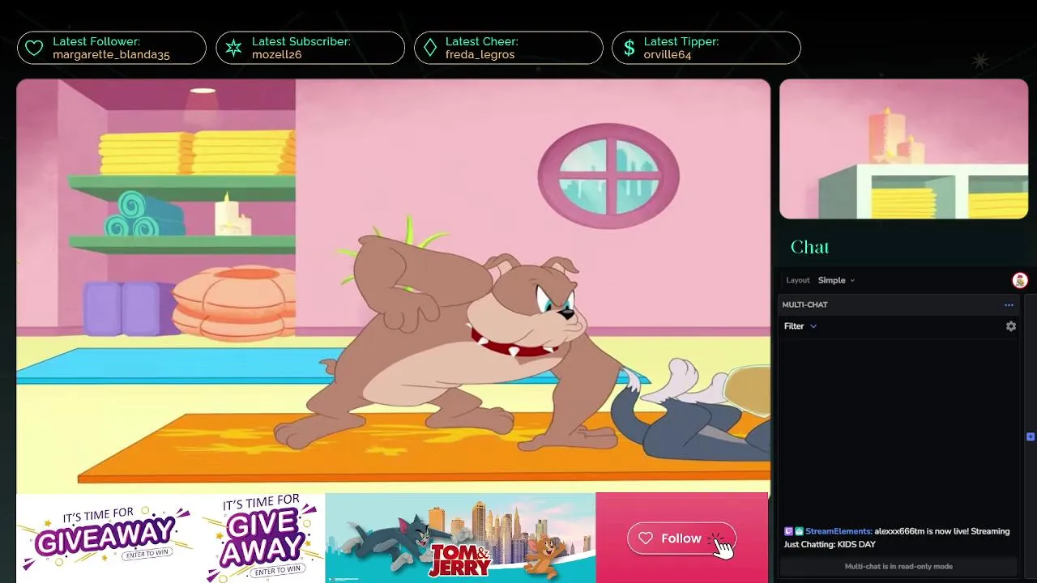Screen dimensions: 1037x583
Task: Click the StreamElements username in chat
Action: coord(839,531)
